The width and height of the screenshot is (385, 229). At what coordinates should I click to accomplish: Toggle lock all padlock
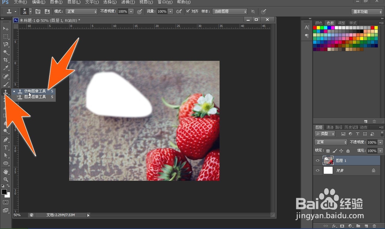(348, 151)
